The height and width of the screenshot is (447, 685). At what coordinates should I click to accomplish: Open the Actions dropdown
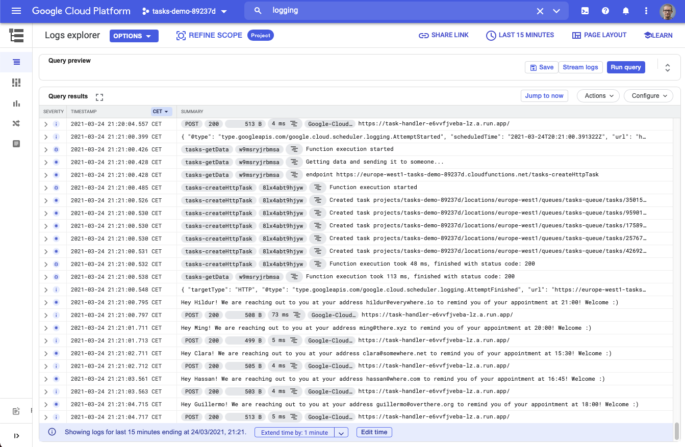(x=598, y=96)
